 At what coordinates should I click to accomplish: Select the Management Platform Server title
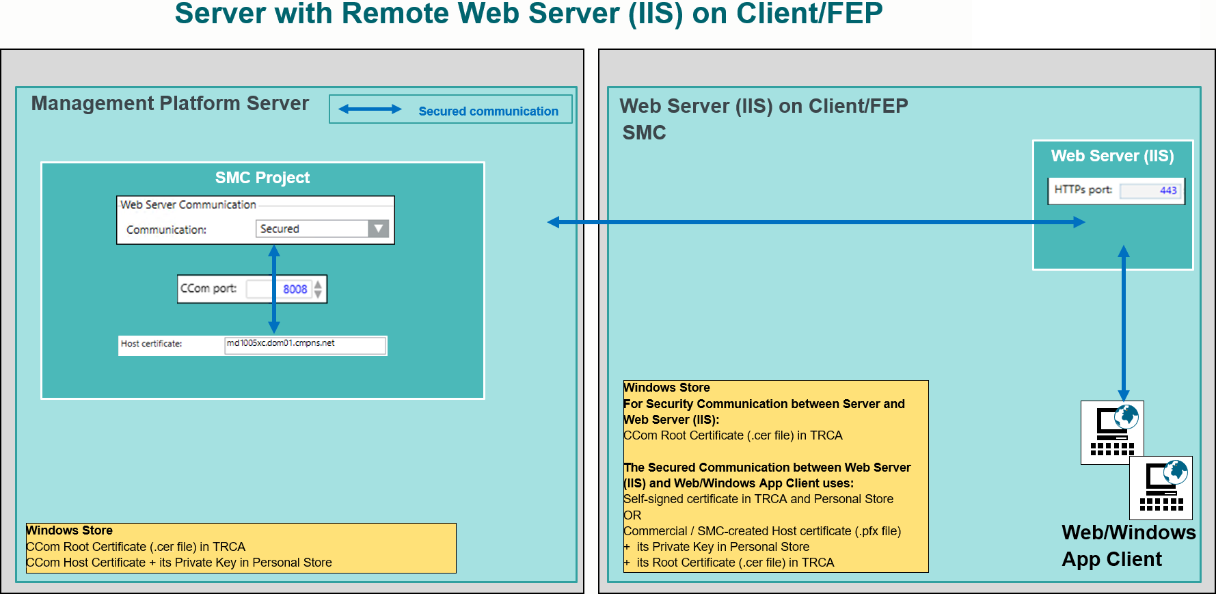(170, 103)
